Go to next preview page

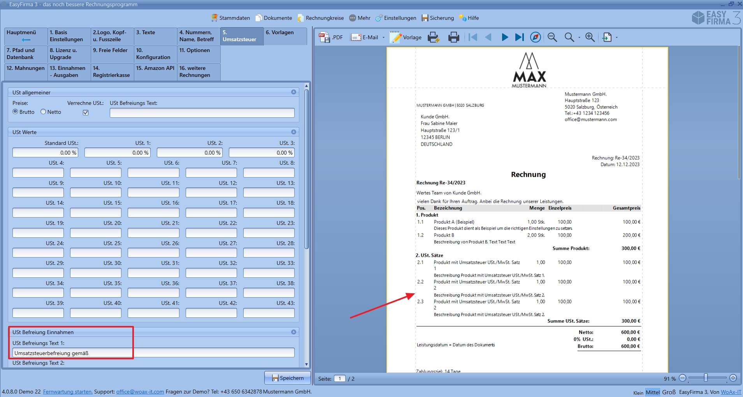tap(505, 37)
